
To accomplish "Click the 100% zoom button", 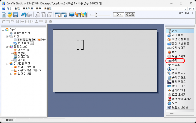I will tap(118, 14).
